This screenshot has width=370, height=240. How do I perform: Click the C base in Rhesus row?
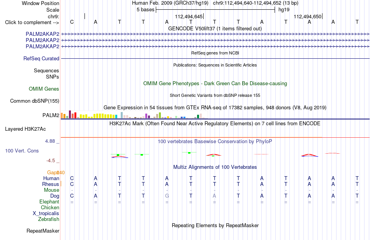click(72, 184)
